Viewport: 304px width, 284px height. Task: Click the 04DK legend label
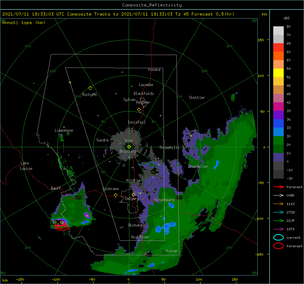coord(290,195)
